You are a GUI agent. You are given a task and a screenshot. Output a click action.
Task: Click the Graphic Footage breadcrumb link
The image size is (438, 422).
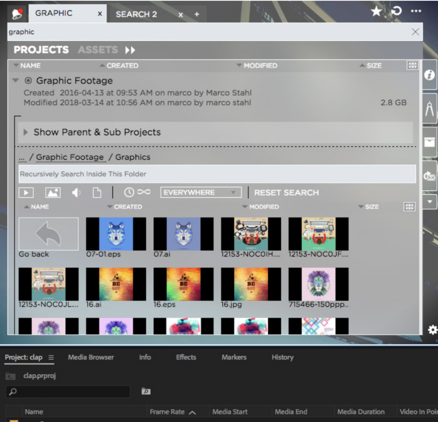[x=70, y=157]
